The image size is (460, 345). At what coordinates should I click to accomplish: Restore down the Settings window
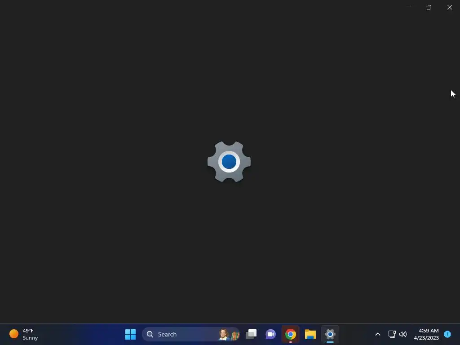pyautogui.click(x=429, y=7)
